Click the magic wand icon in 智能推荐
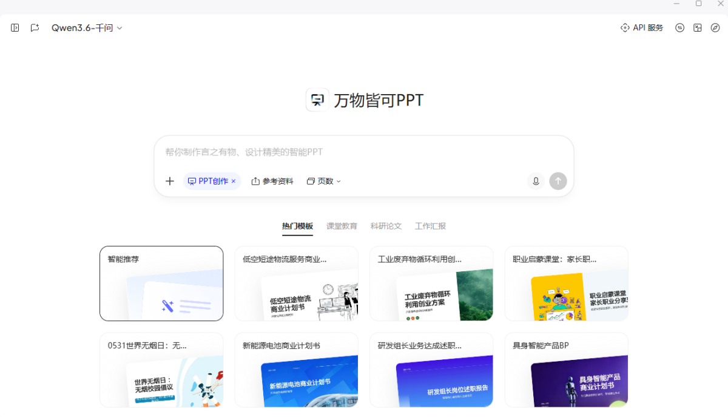Viewport: 728px width, 417px height. (x=168, y=306)
